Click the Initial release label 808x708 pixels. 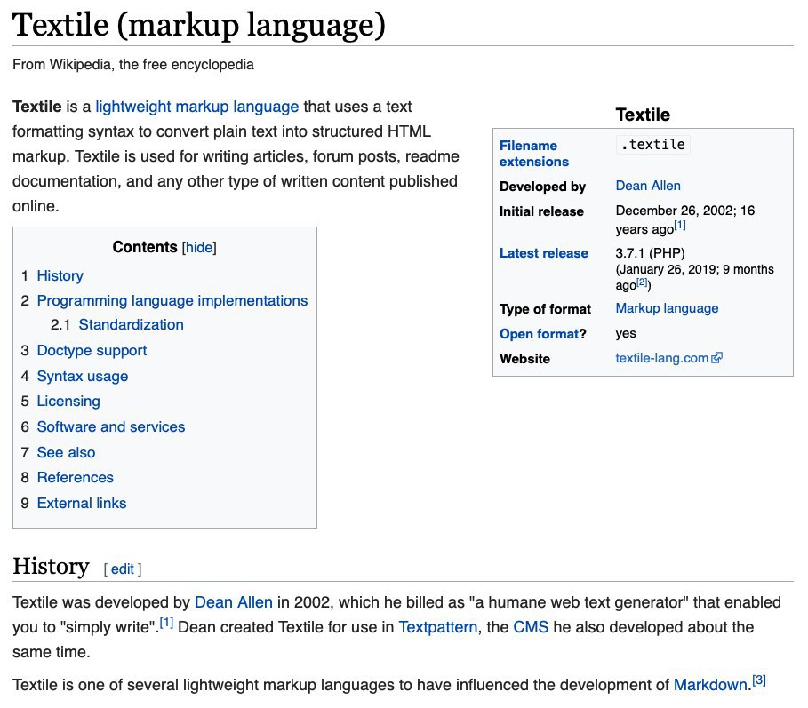coord(541,211)
